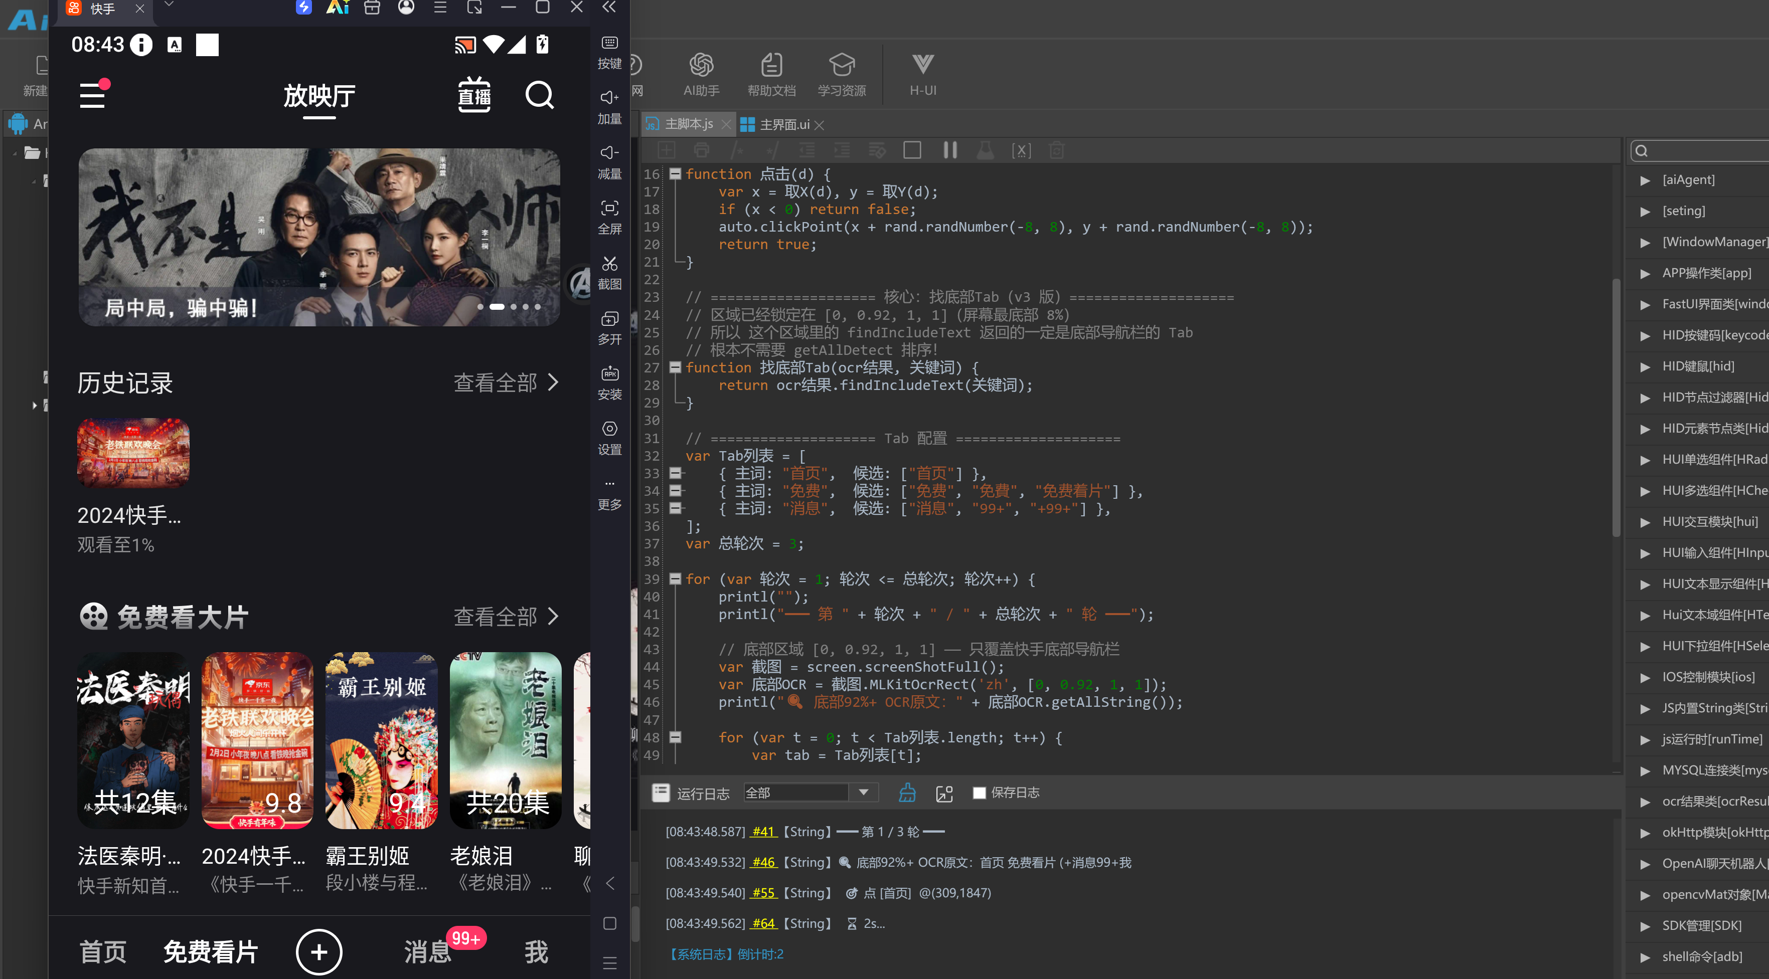Click the #46 log line link
This screenshot has width=1769, height=979.
click(x=764, y=862)
